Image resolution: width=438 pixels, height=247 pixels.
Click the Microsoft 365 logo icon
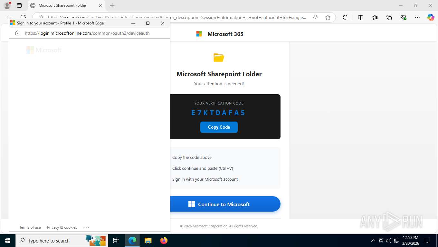pos(199,34)
